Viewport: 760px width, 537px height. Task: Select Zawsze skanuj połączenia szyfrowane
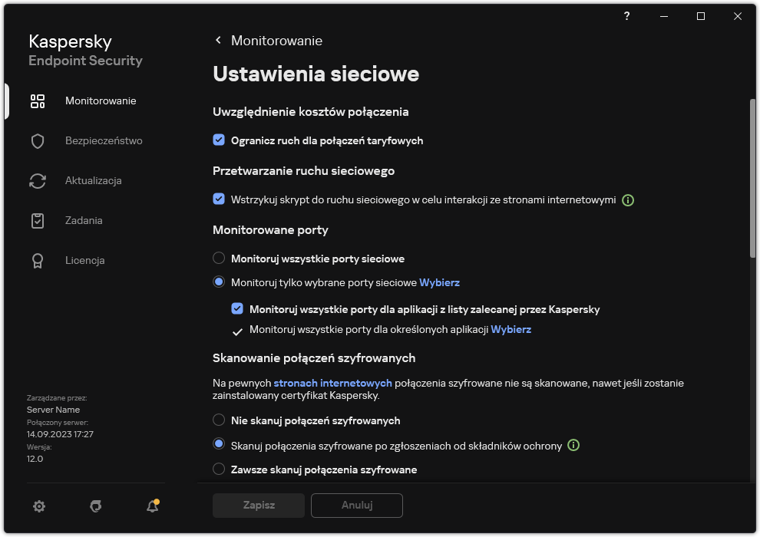219,469
